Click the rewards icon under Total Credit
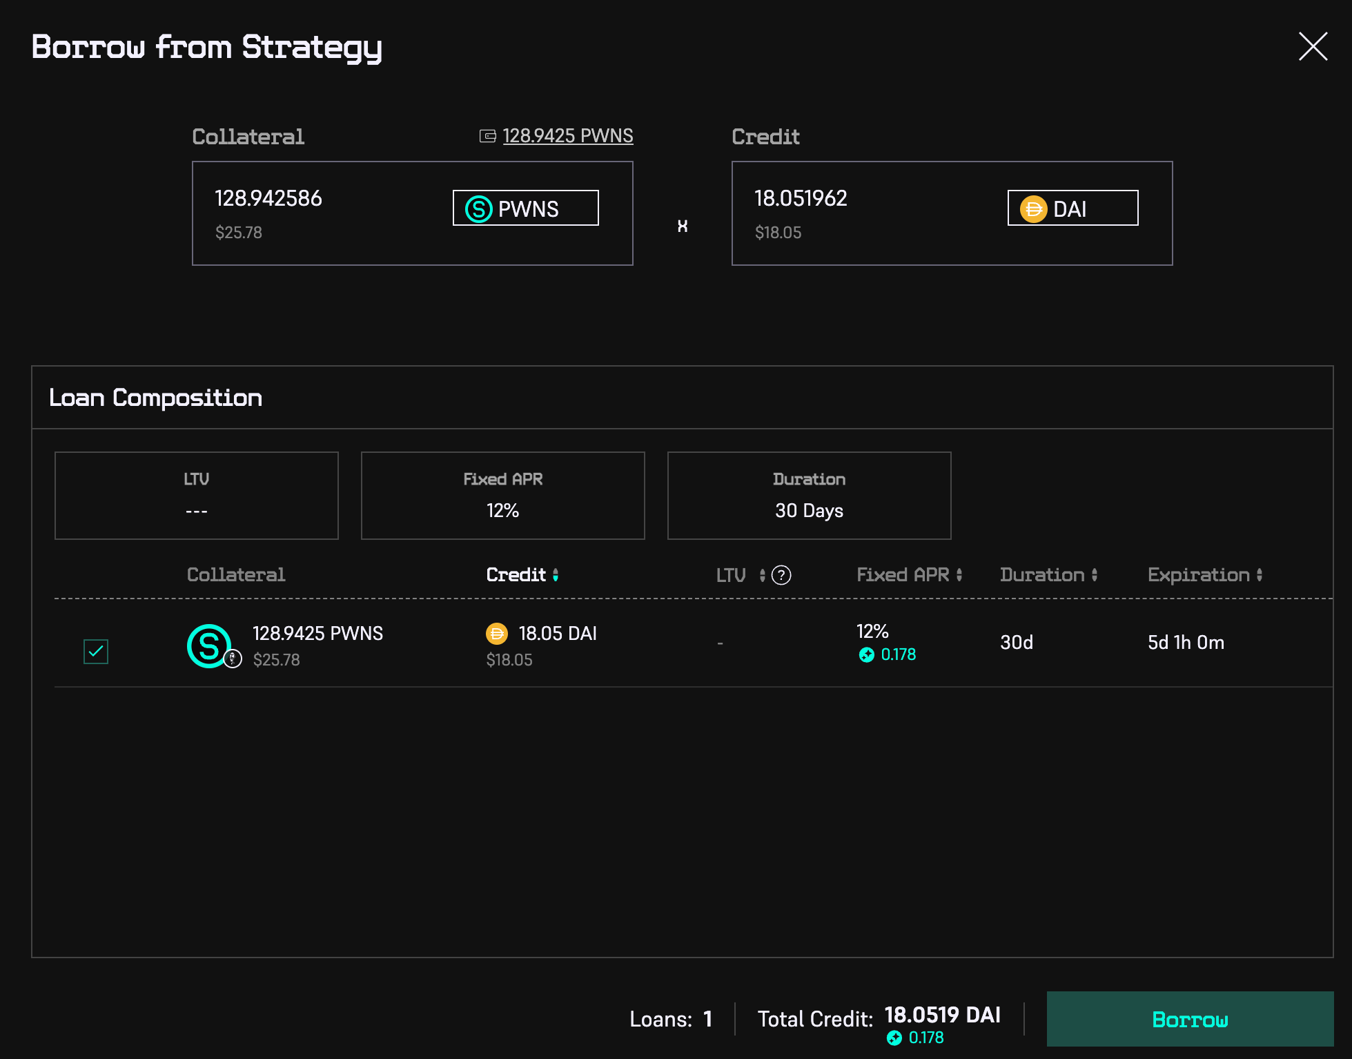Image resolution: width=1352 pixels, height=1059 pixels. point(894,1038)
